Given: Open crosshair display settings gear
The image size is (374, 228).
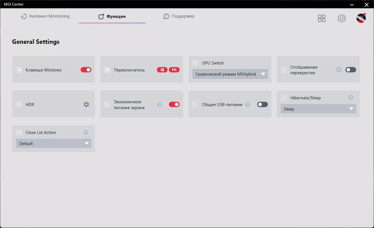Looking at the screenshot, I should coord(339,69).
